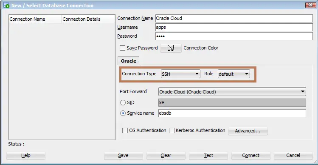Screen dimensions: 318x165
Task: Click the Port Forward label
Action: (x=133, y=91)
